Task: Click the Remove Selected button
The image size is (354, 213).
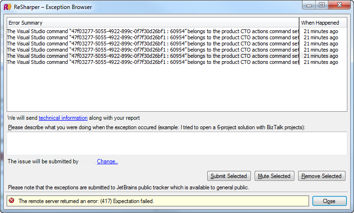Action: pyautogui.click(x=322, y=176)
